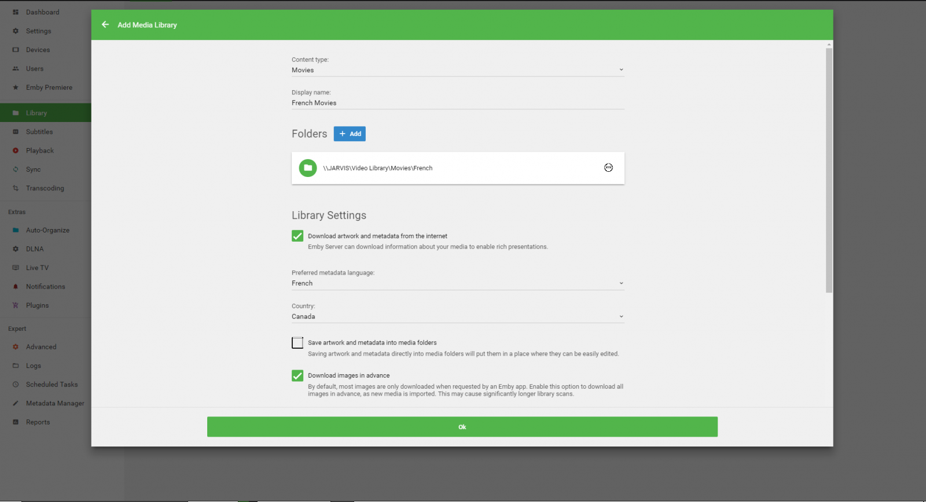Image resolution: width=926 pixels, height=502 pixels.
Task: Click the Reports icon in sidebar
Action: pos(16,422)
